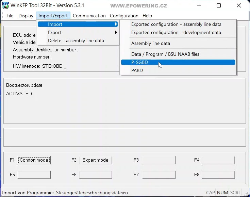Click the empty F4 button
The width and height of the screenshot is (250, 197).
pyautogui.click(x=218, y=160)
